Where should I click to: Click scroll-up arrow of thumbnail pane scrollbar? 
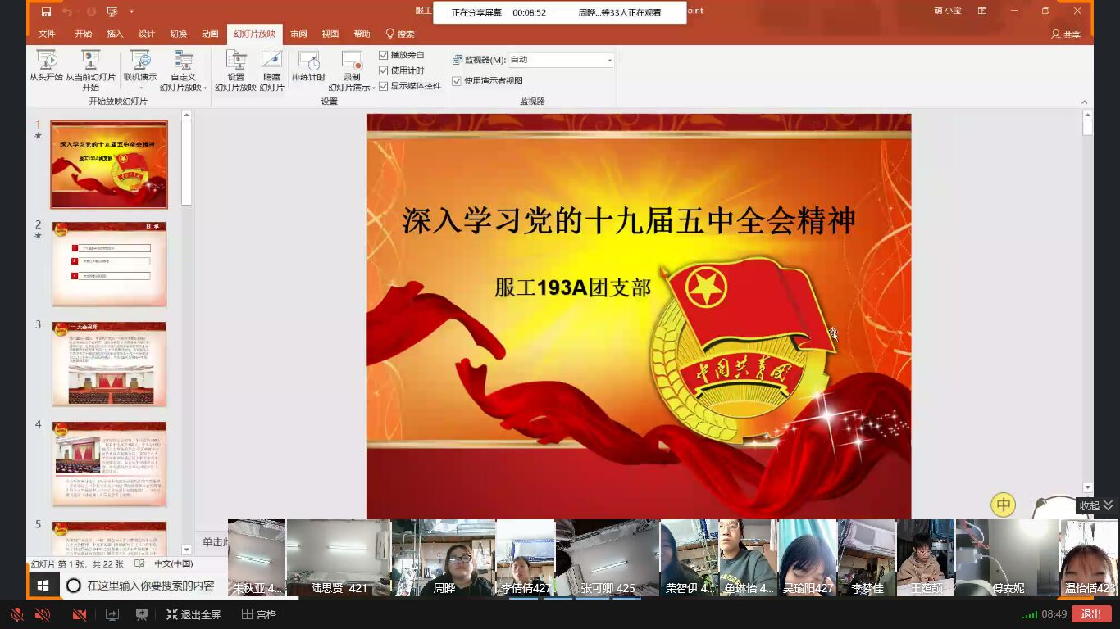click(x=186, y=115)
